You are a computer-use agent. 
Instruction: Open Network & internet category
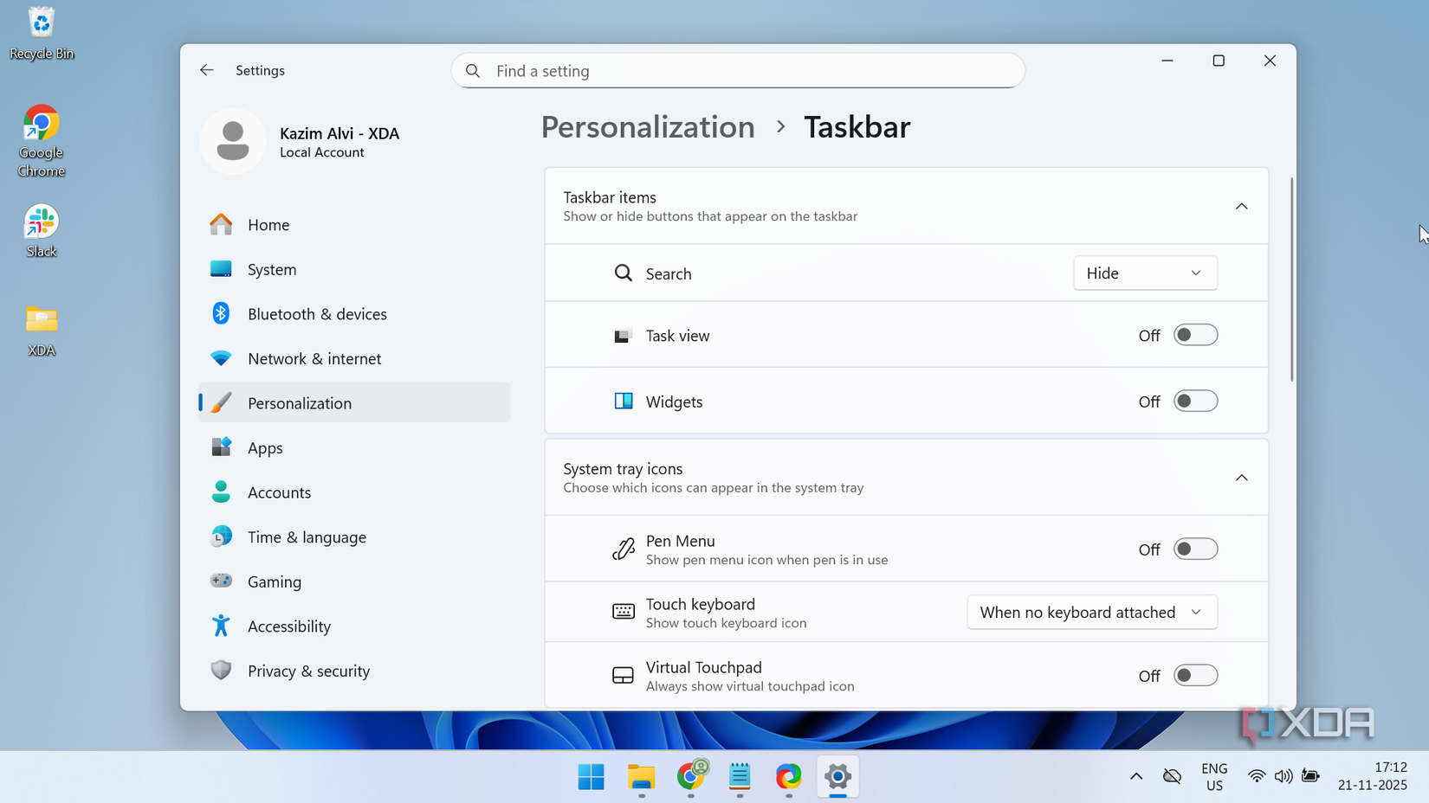point(354,358)
